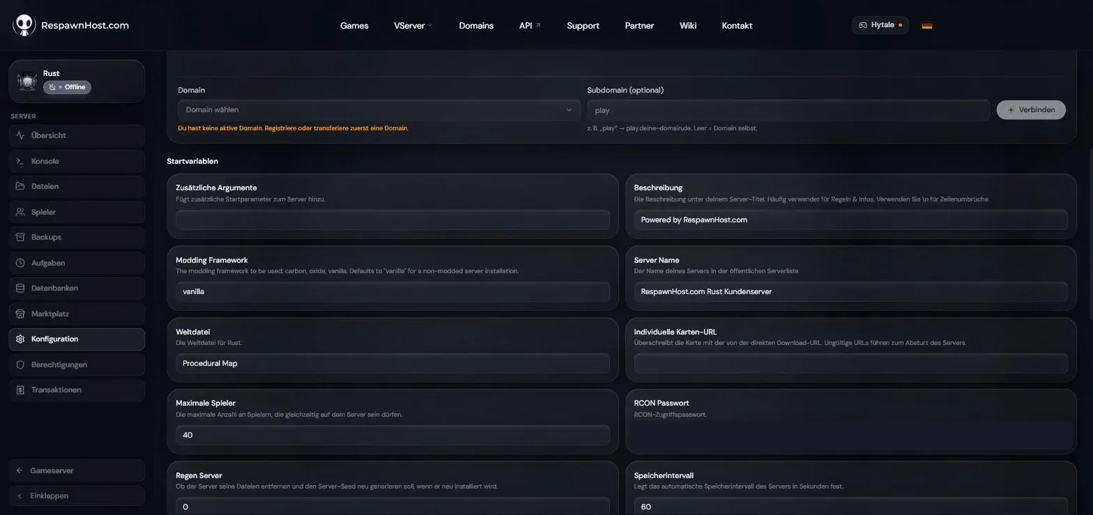The image size is (1093, 515).
Task: Focus the Weltdatei Procedural Map field
Action: pos(392,363)
